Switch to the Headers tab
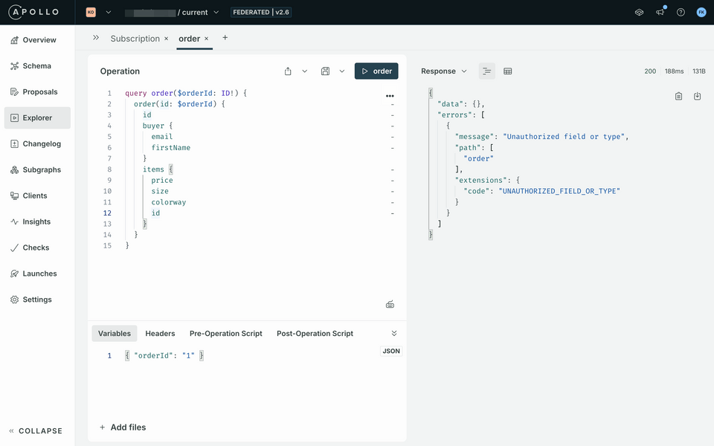 pyautogui.click(x=160, y=334)
